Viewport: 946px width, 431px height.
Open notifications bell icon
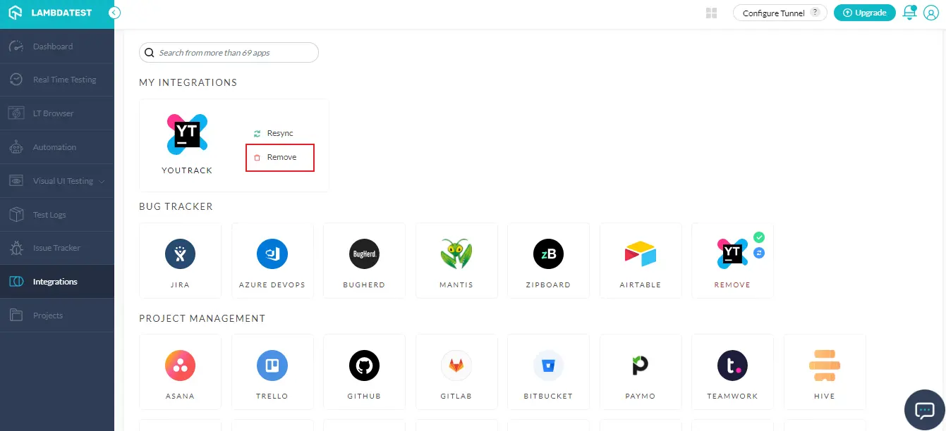point(910,13)
